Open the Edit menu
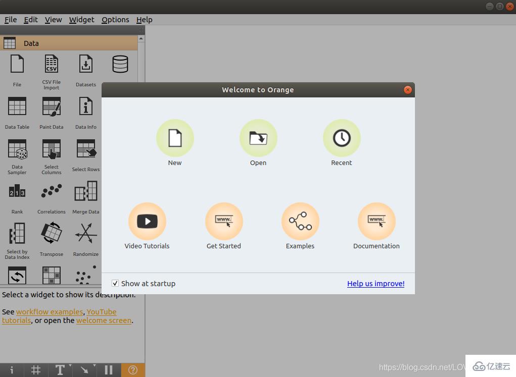Image resolution: width=516 pixels, height=377 pixels. (31, 20)
